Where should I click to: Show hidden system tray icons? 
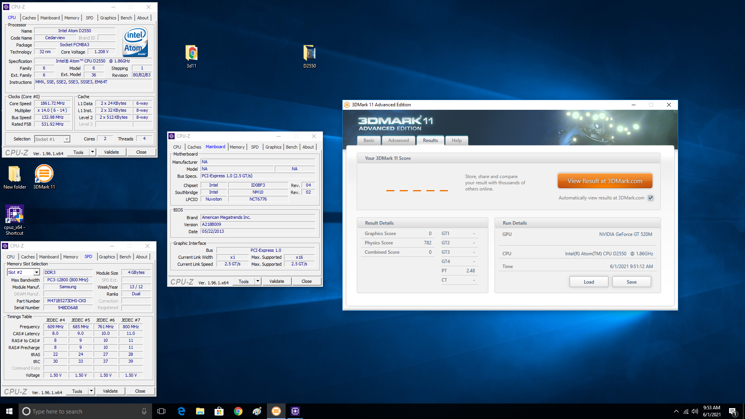pyautogui.click(x=676, y=411)
